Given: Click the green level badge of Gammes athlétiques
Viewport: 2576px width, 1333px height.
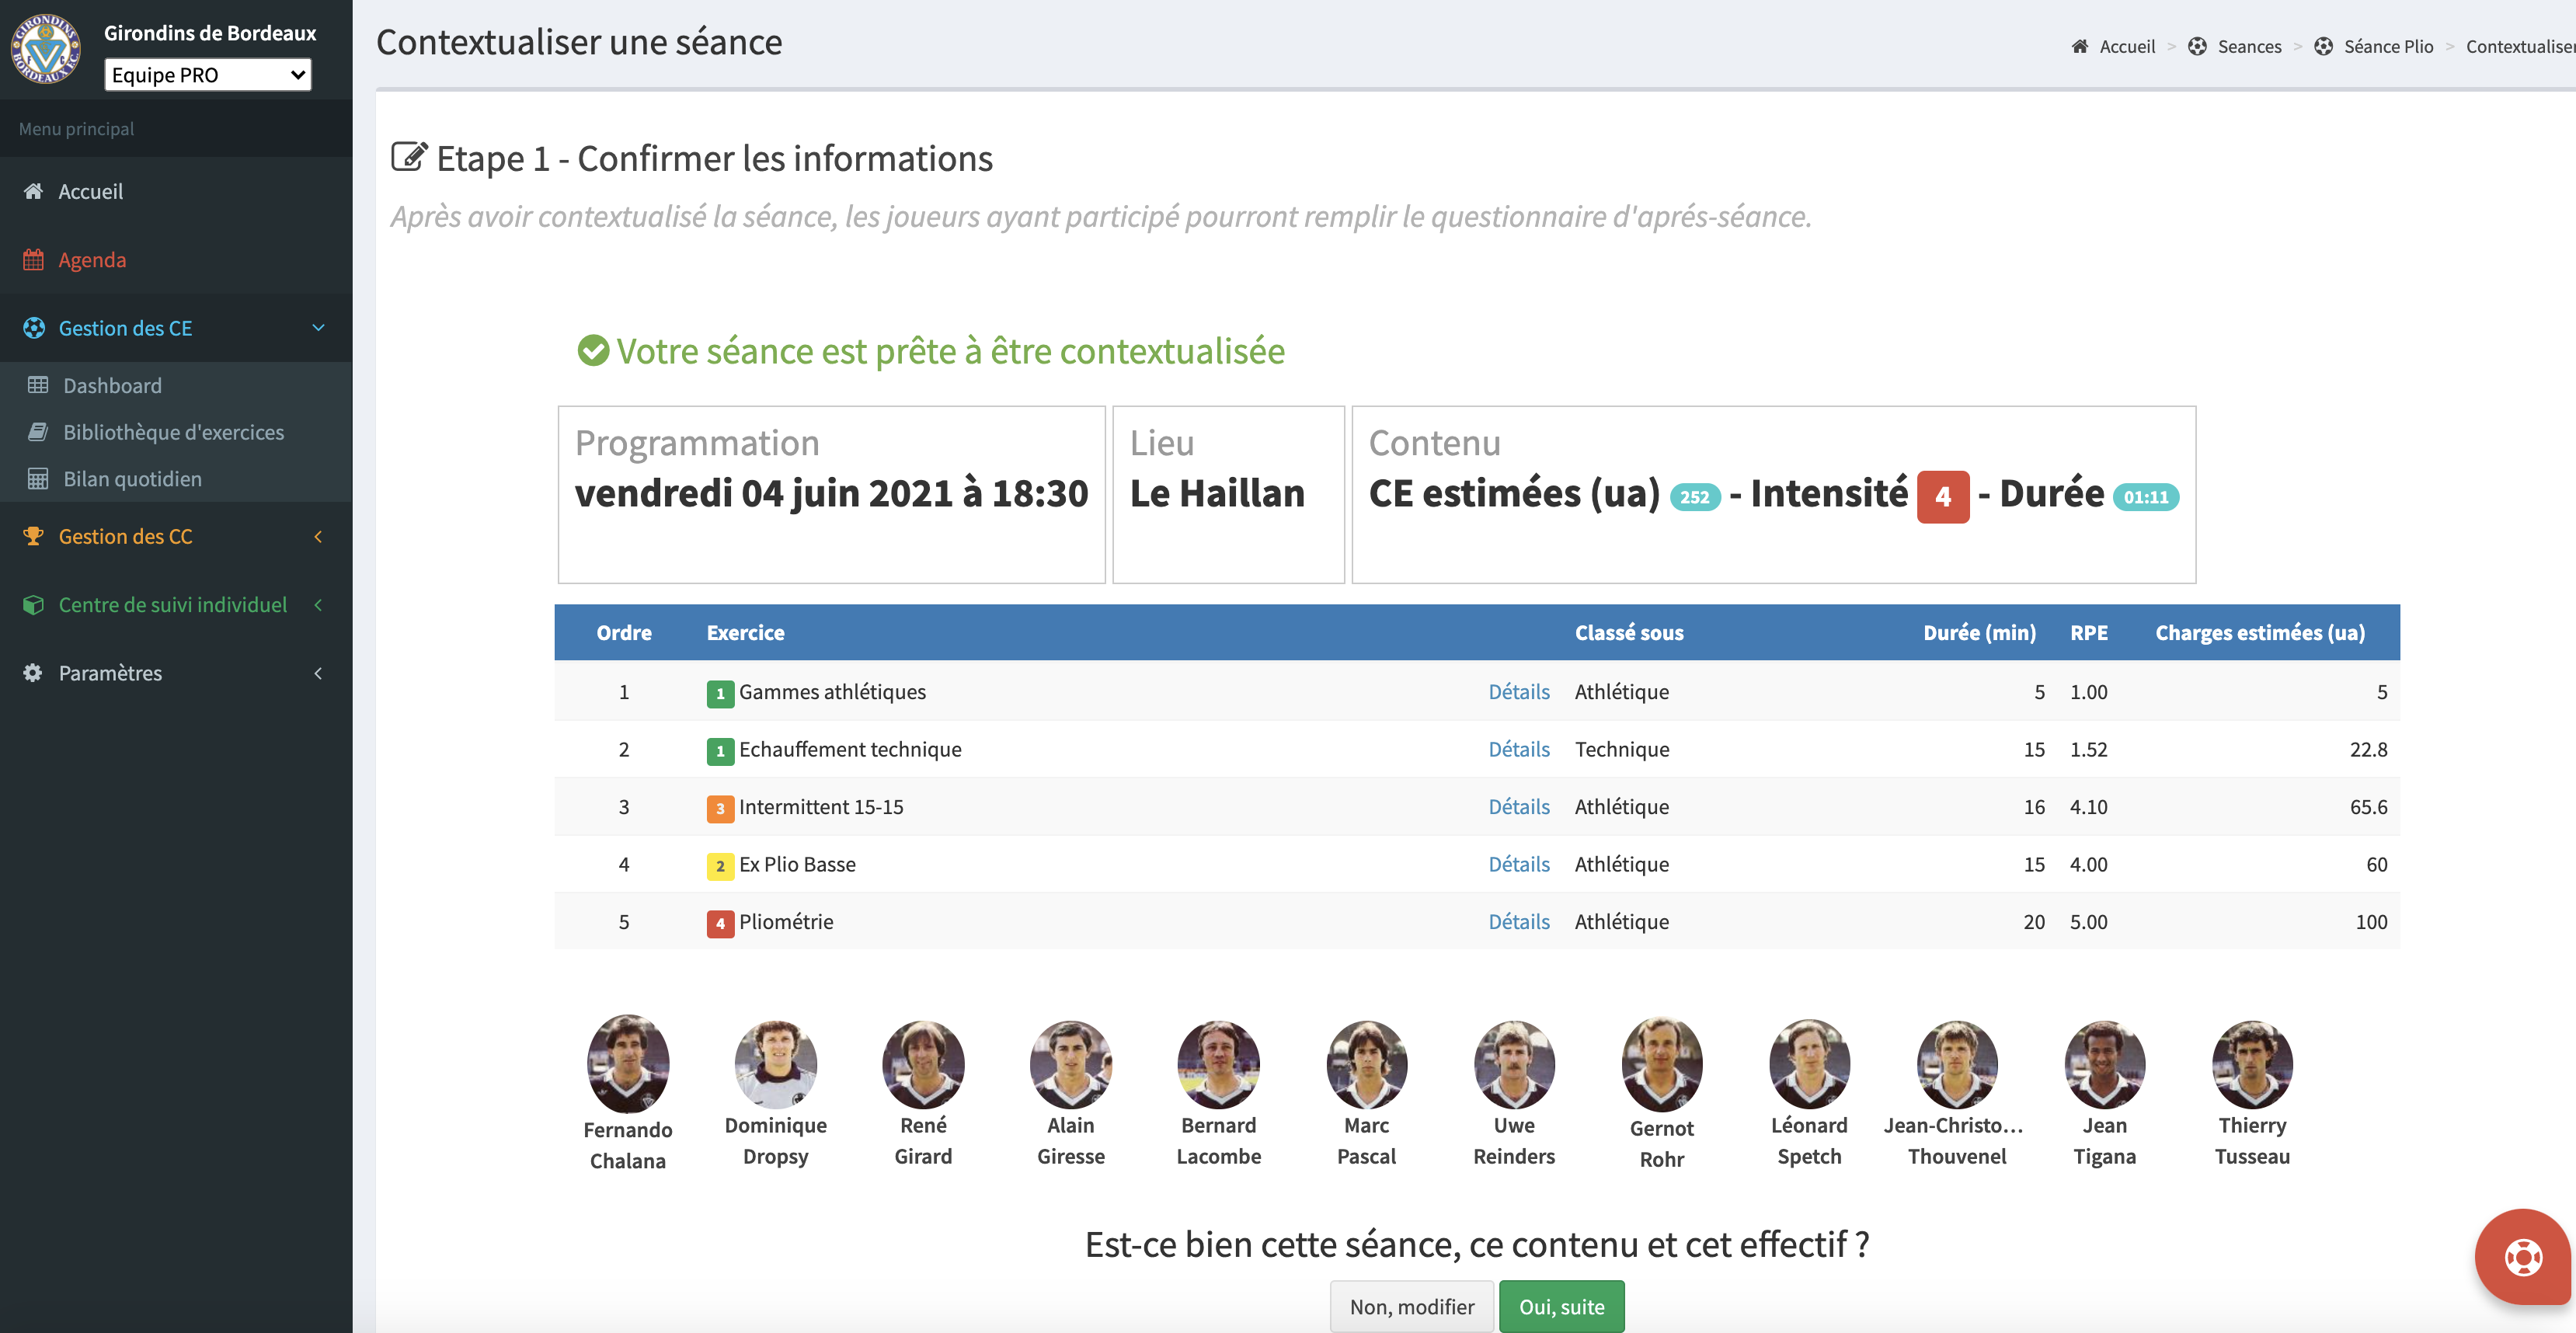Looking at the screenshot, I should click(x=720, y=693).
